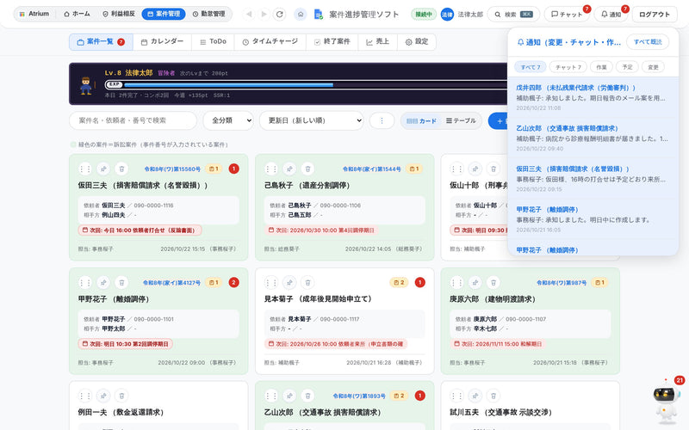Switch to テーブル view

click(461, 120)
